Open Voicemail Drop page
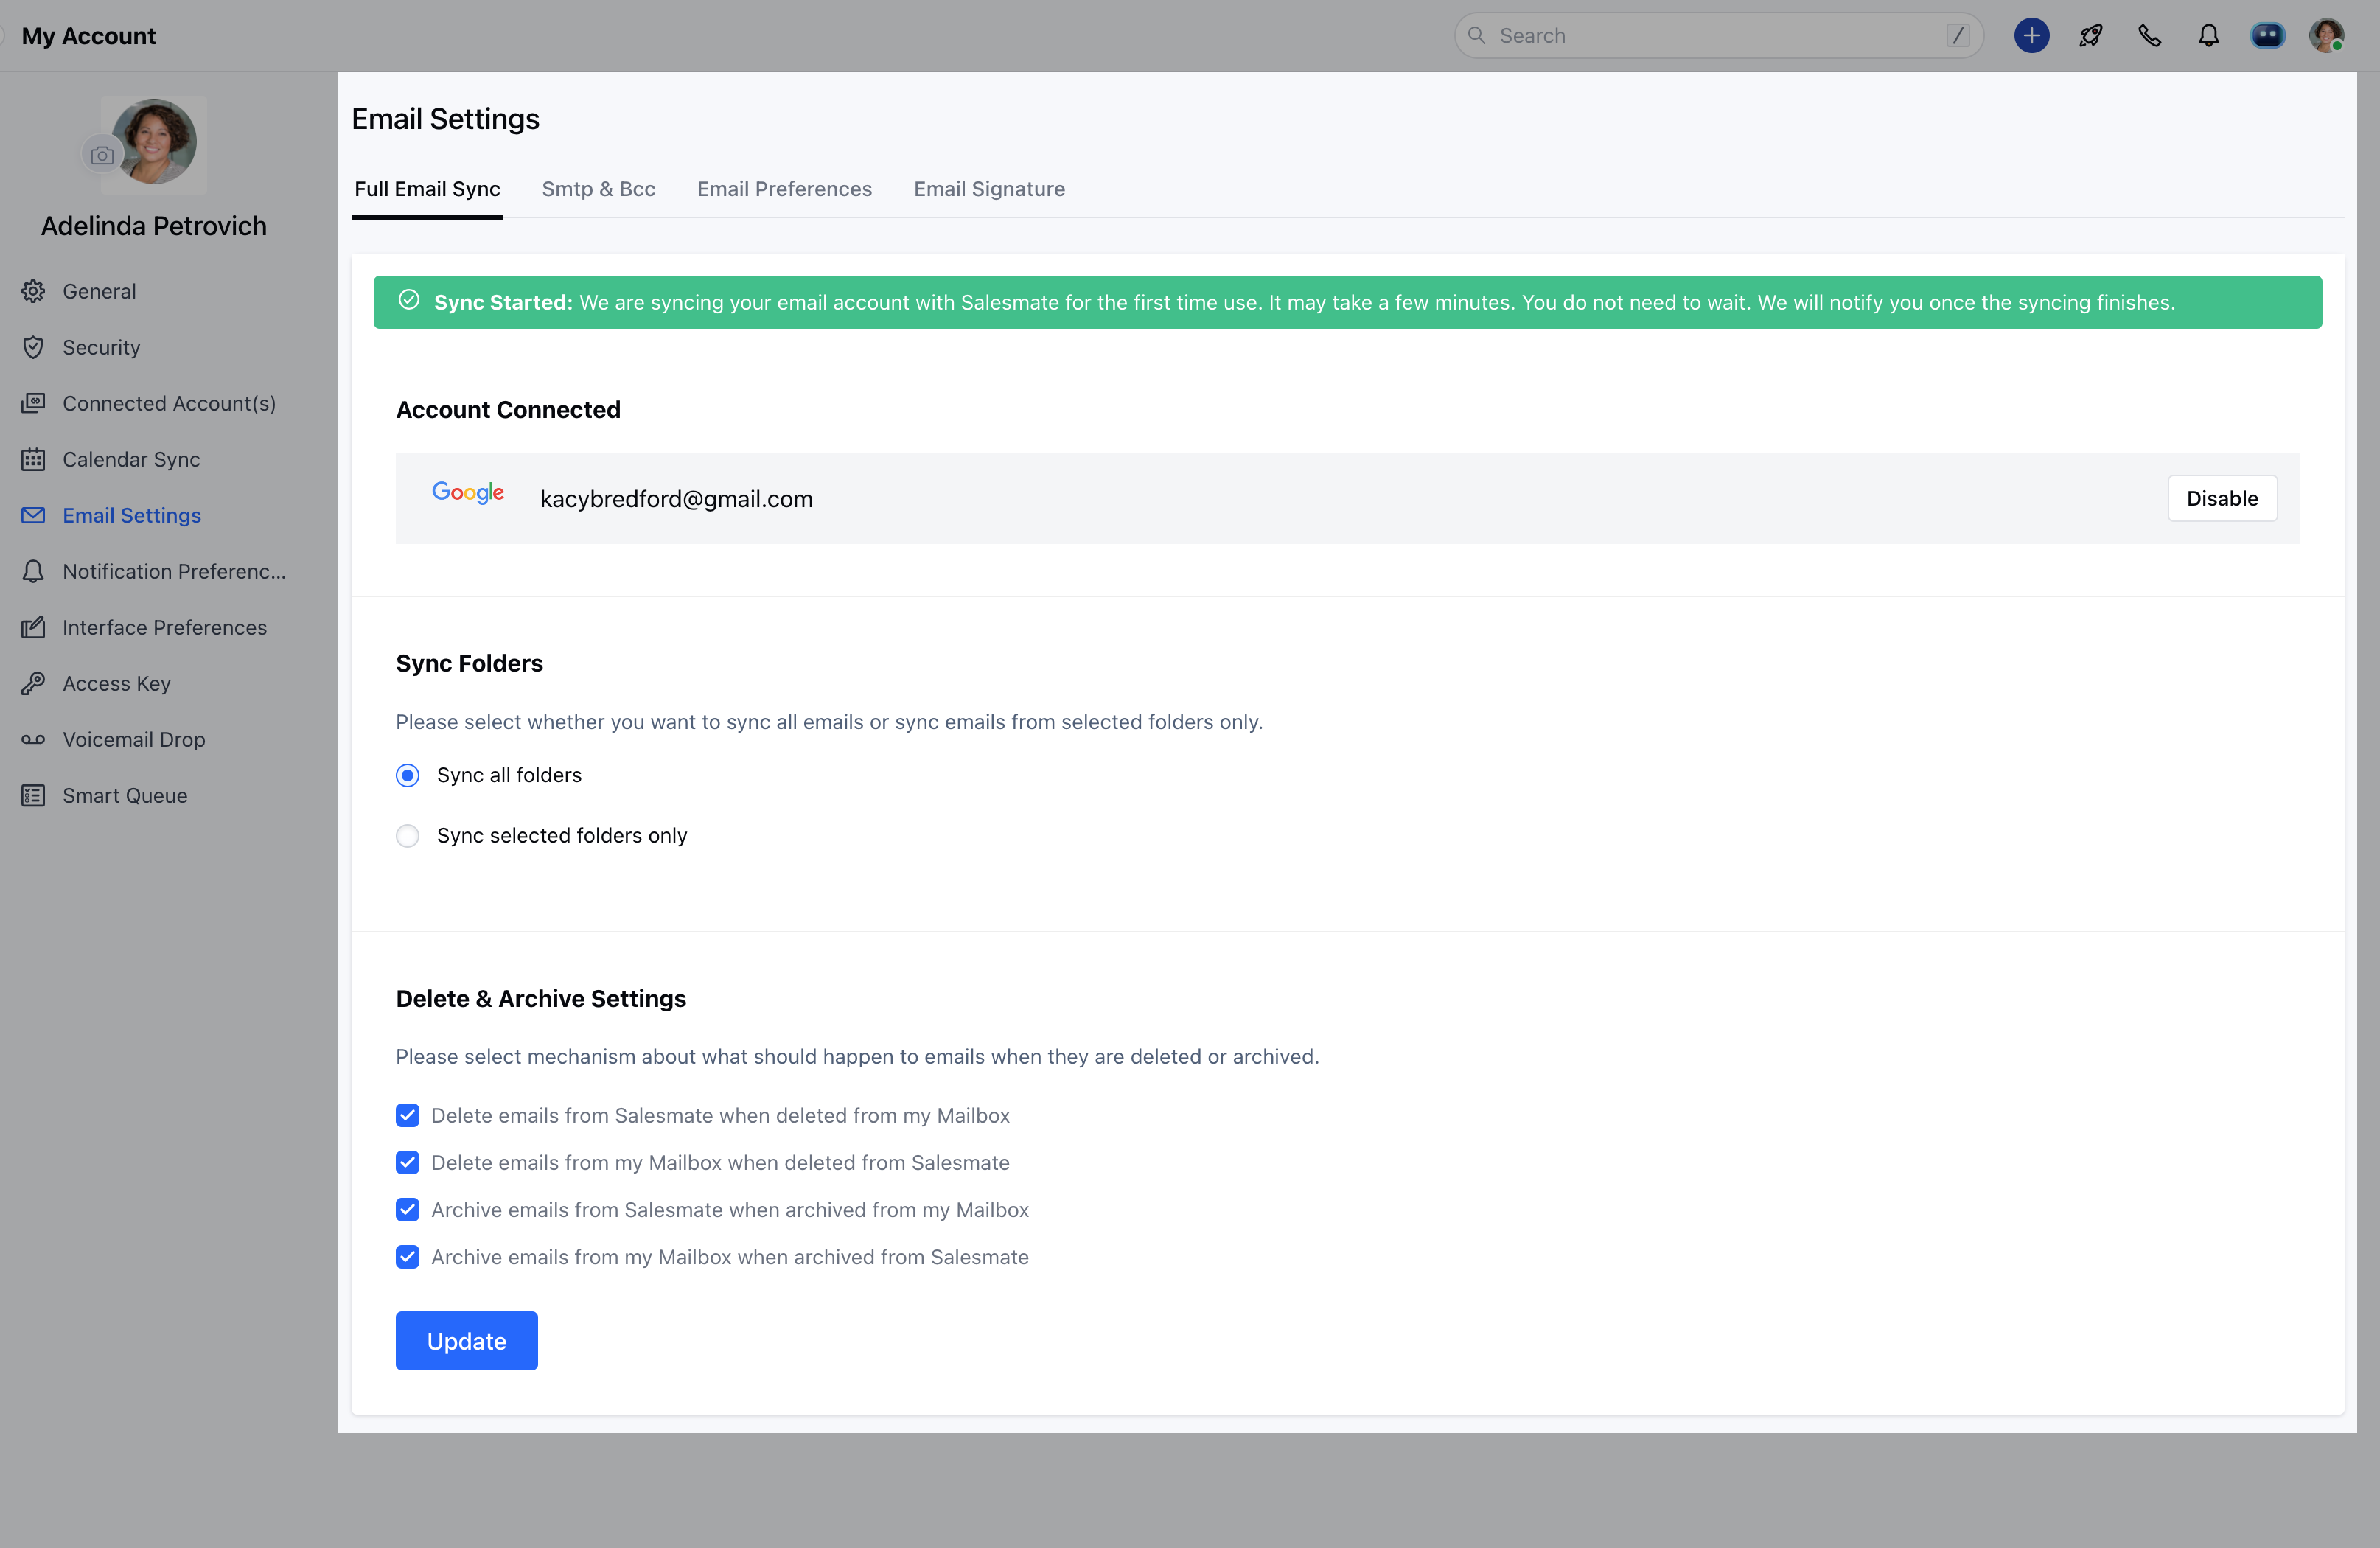 [x=133, y=739]
